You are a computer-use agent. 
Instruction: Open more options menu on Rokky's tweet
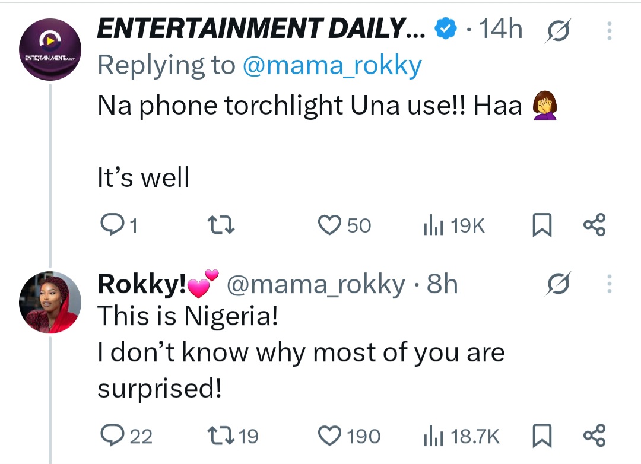pos(609,285)
